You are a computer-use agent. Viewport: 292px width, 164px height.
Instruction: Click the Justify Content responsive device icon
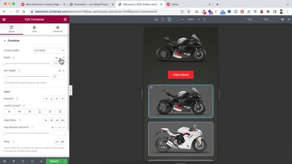(24, 106)
